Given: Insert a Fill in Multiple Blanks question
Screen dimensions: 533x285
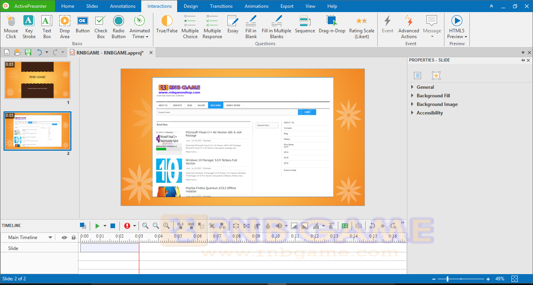Looking at the screenshot, I should click(276, 27).
